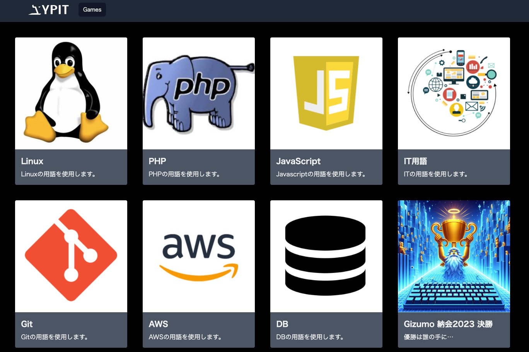The image size is (529, 352).
Task: Open the Git card title
Action: click(27, 324)
